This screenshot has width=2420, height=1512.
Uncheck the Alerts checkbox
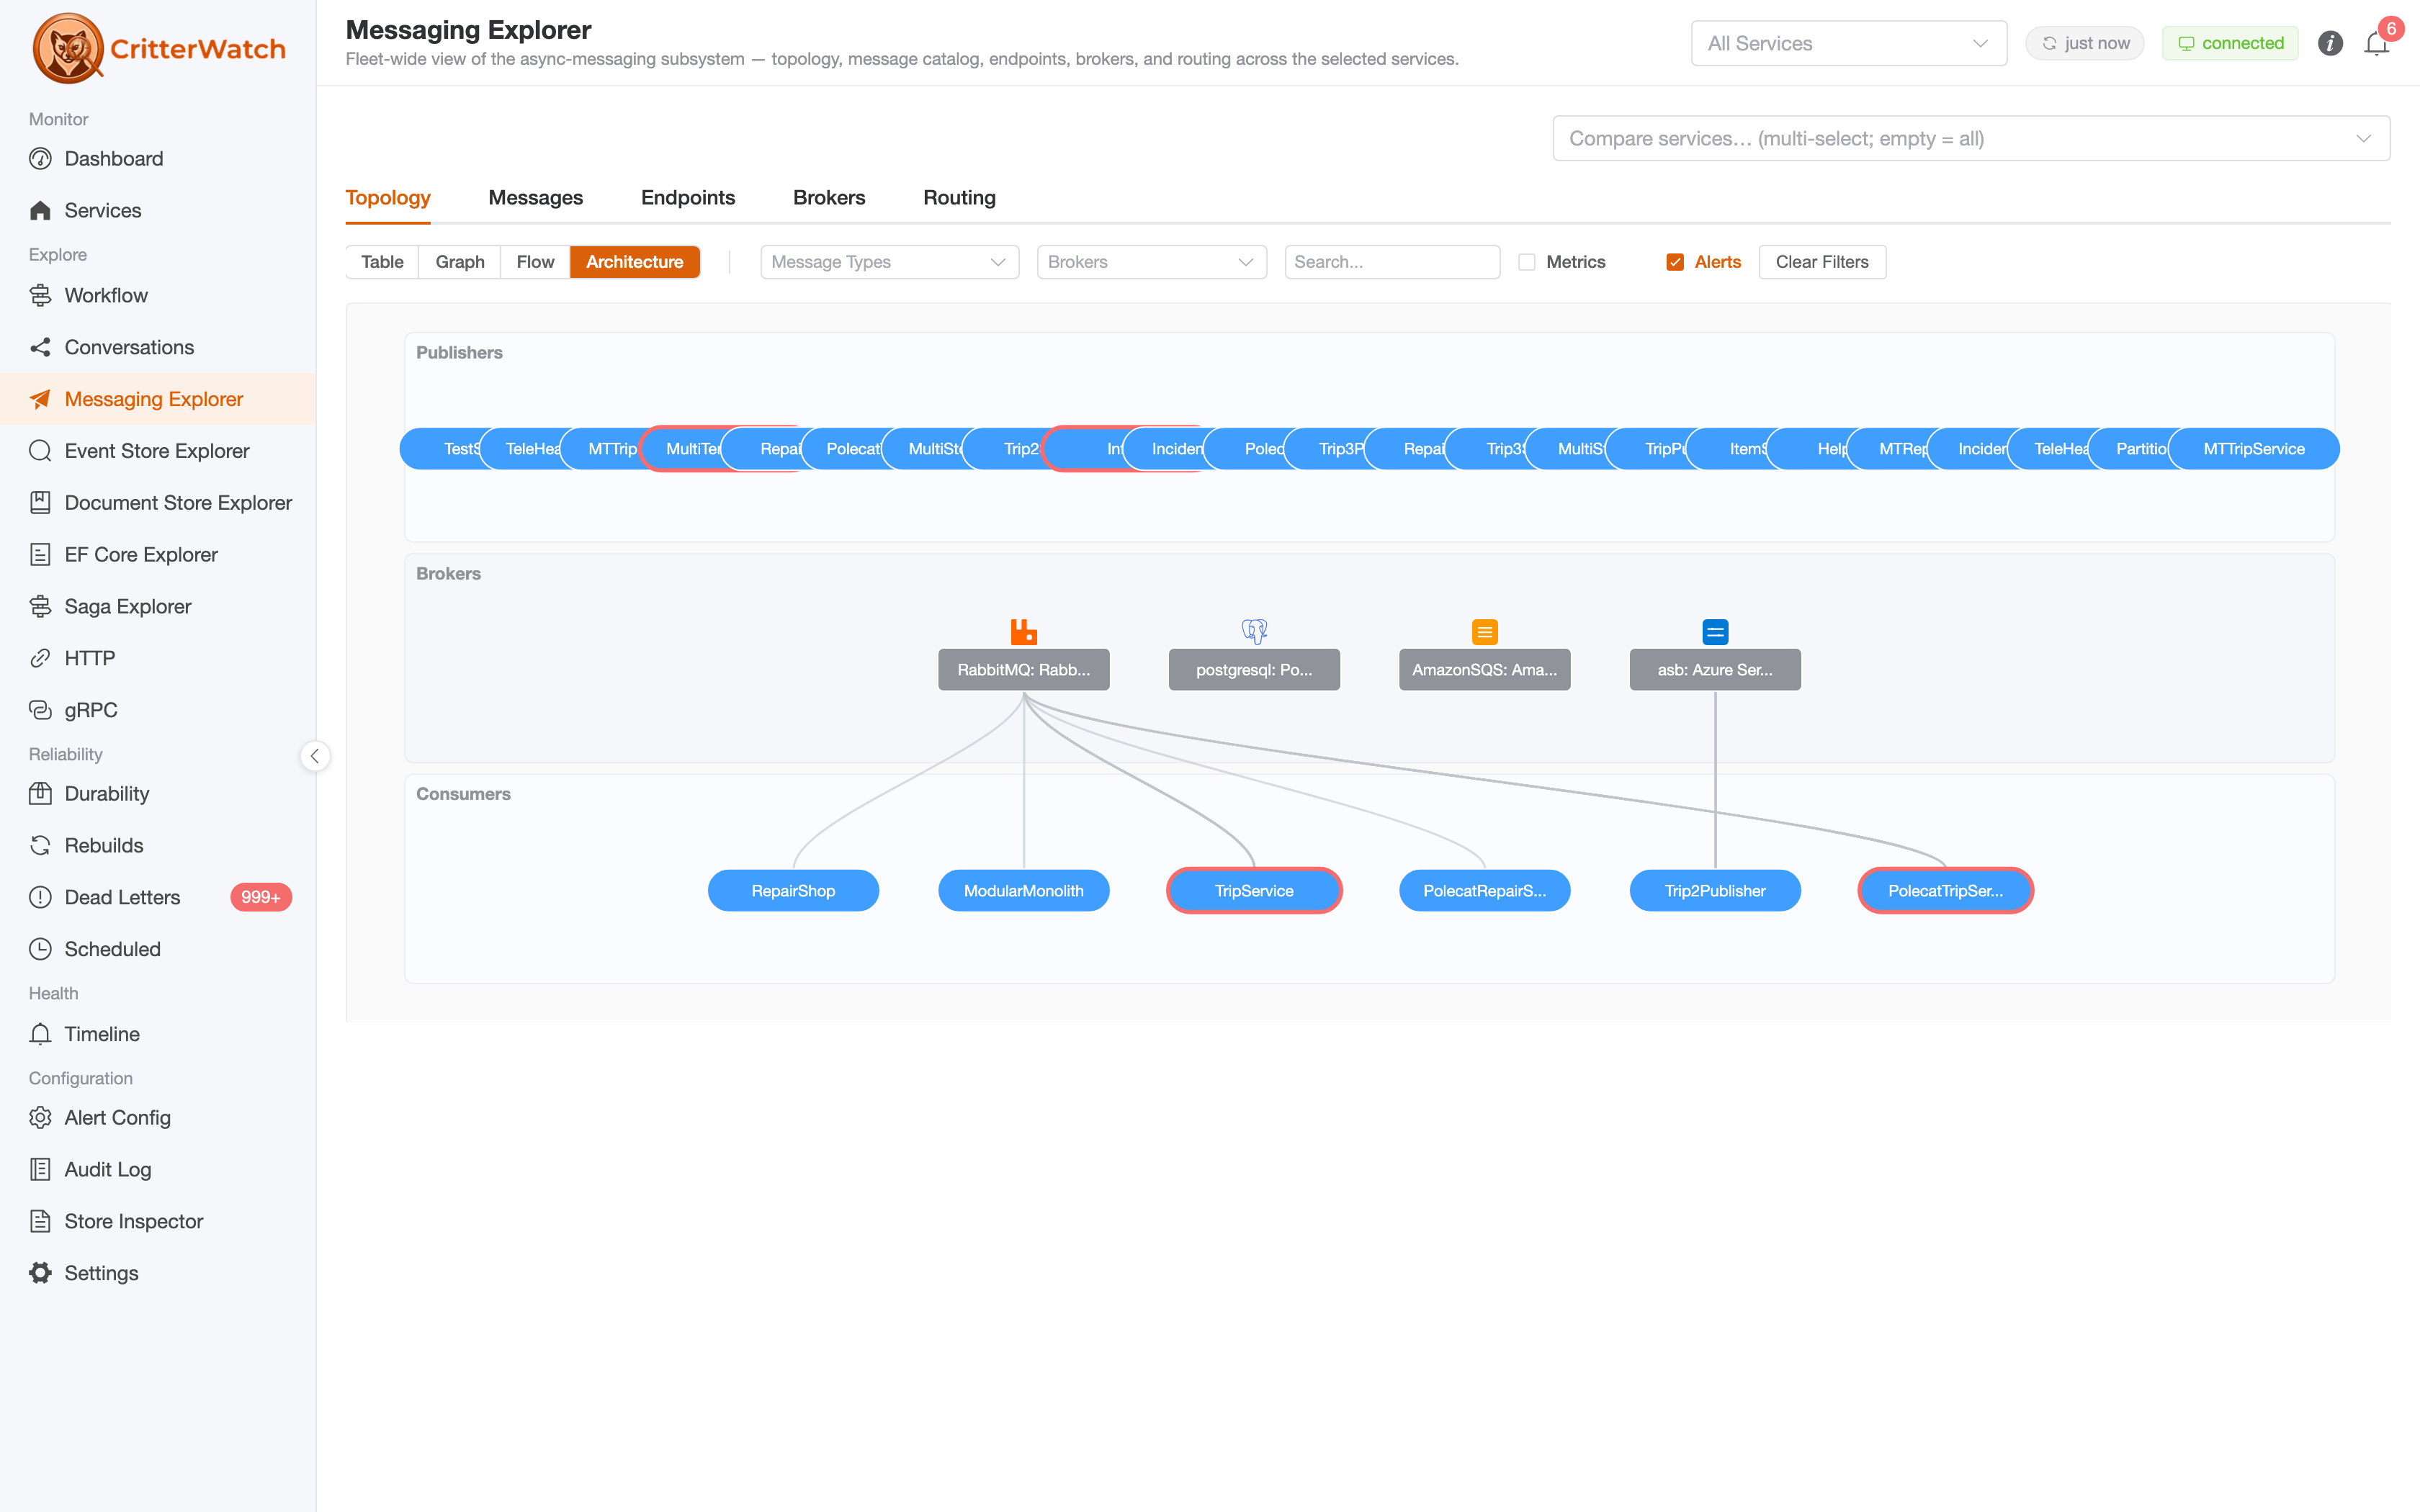pyautogui.click(x=1675, y=262)
